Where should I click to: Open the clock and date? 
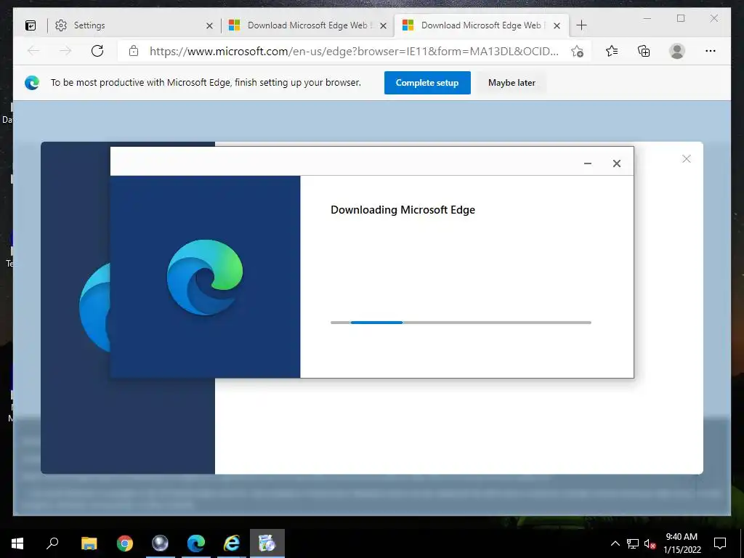[682, 543]
